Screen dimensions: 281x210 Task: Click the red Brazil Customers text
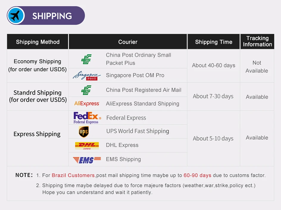[73, 175]
